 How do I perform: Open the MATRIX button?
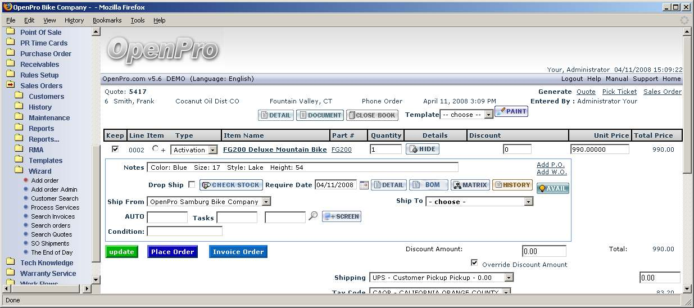point(470,185)
